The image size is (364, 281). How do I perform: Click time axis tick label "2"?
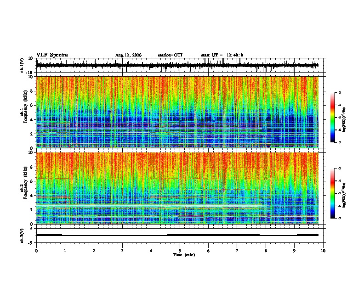pos(94,251)
